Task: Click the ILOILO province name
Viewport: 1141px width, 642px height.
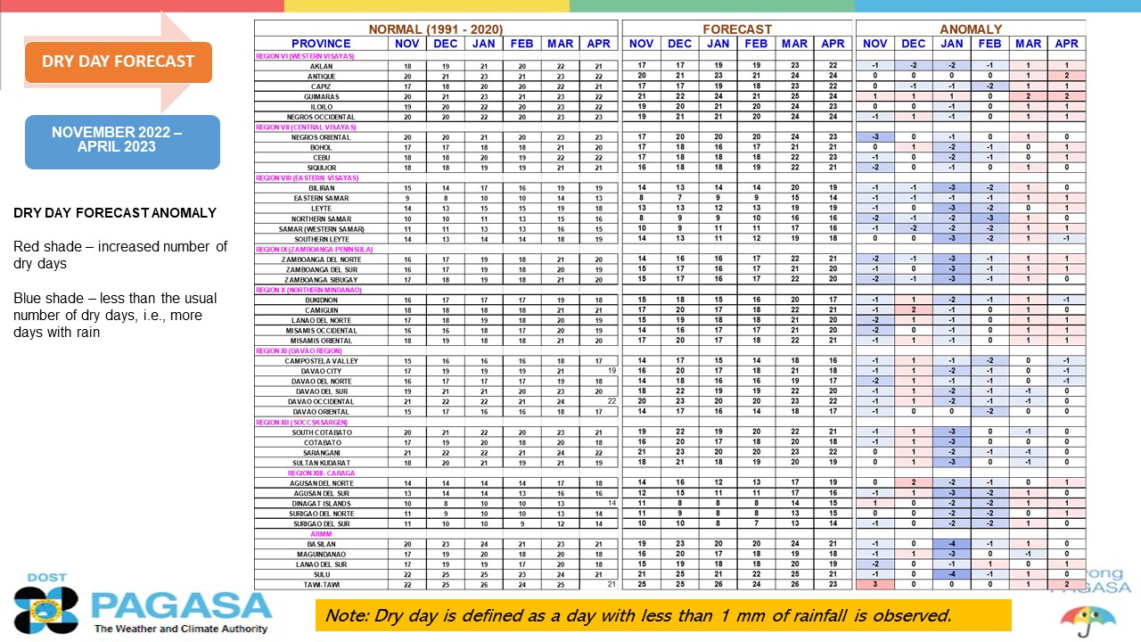Action: [321, 106]
